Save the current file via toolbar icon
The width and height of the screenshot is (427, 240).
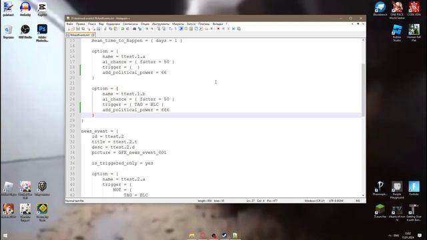pos(78,29)
